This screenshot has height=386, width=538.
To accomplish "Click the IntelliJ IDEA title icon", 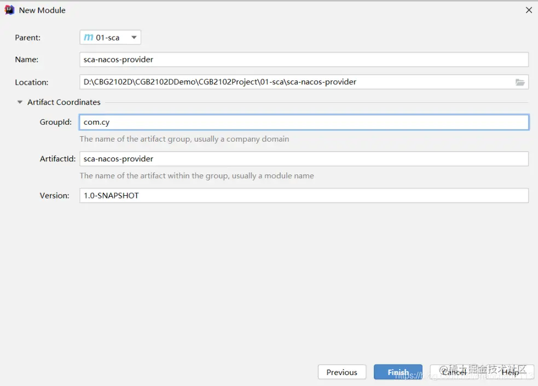I will pos(9,10).
